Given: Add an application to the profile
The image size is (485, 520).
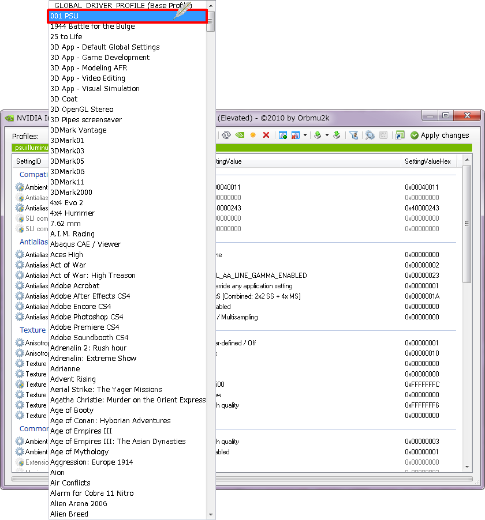Looking at the screenshot, I should (x=283, y=135).
